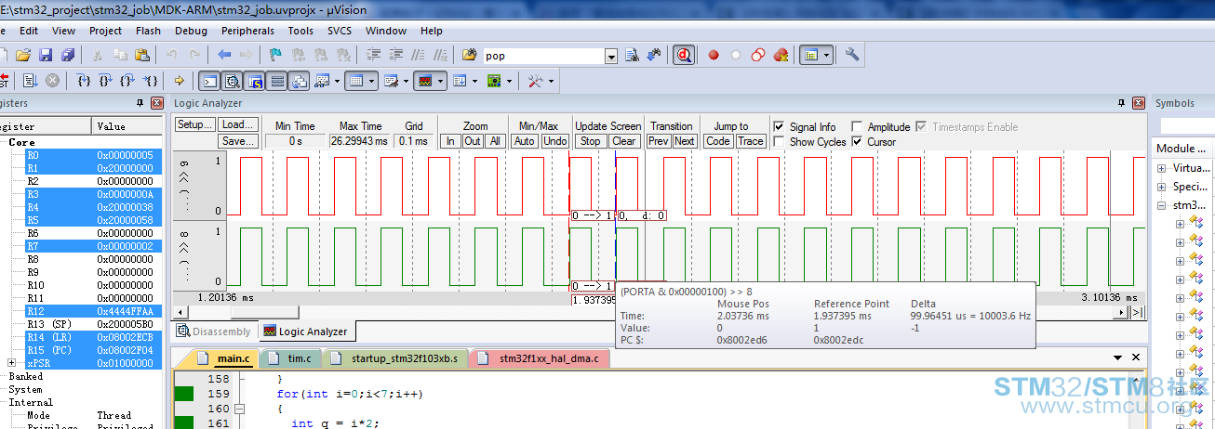The height and width of the screenshot is (429, 1215).
Task: Open the Toolbox dropdown arrow
Action: click(552, 81)
